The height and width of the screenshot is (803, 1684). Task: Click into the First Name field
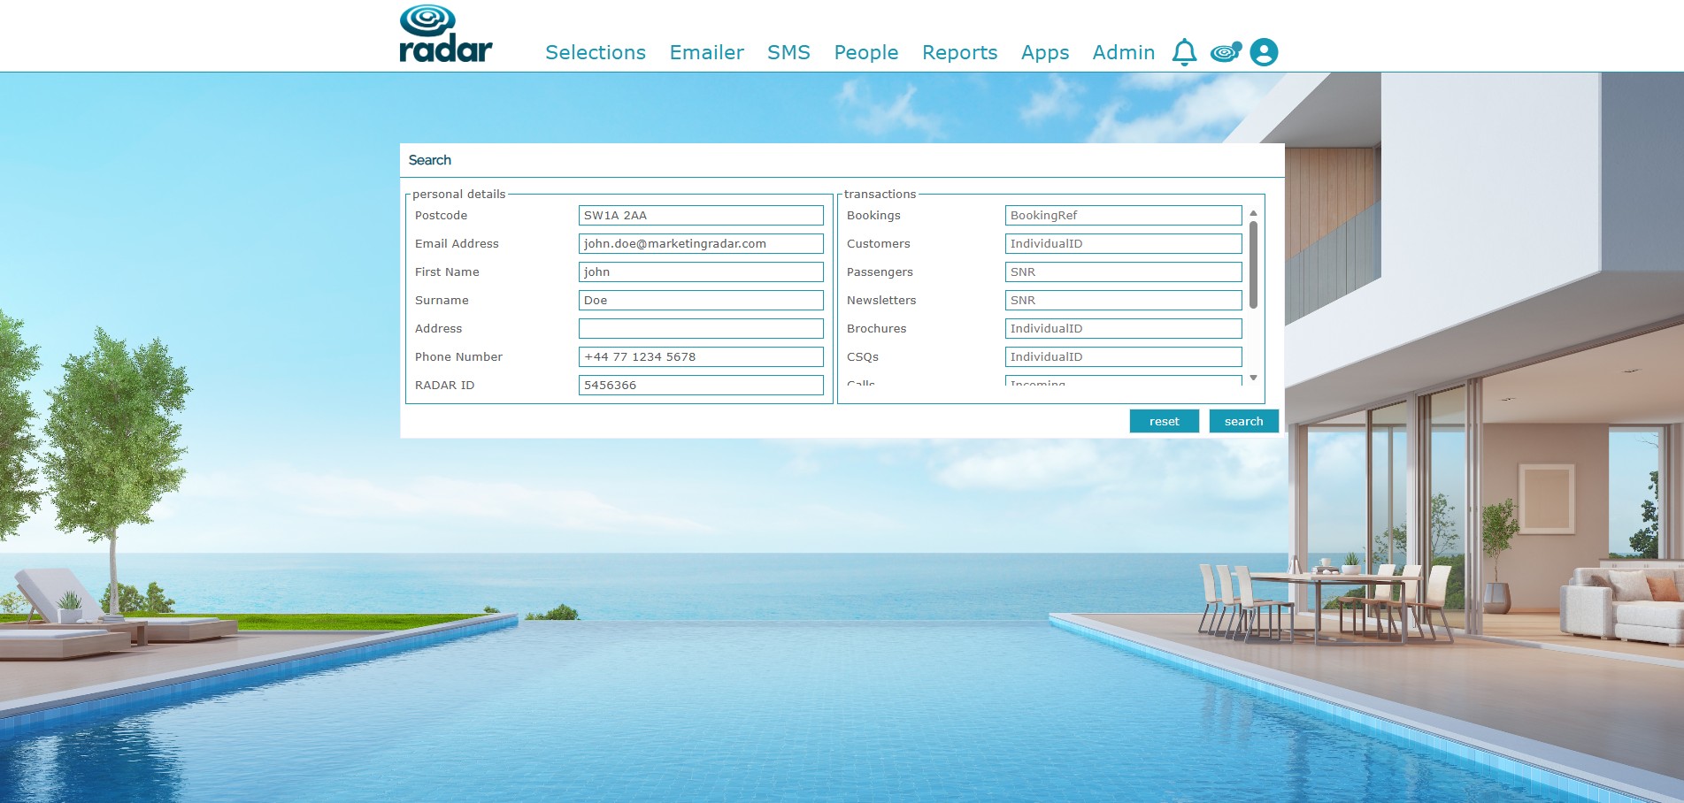[701, 271]
